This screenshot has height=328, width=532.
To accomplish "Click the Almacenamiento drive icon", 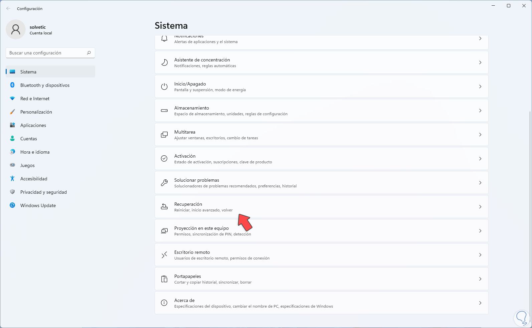I will click(164, 111).
